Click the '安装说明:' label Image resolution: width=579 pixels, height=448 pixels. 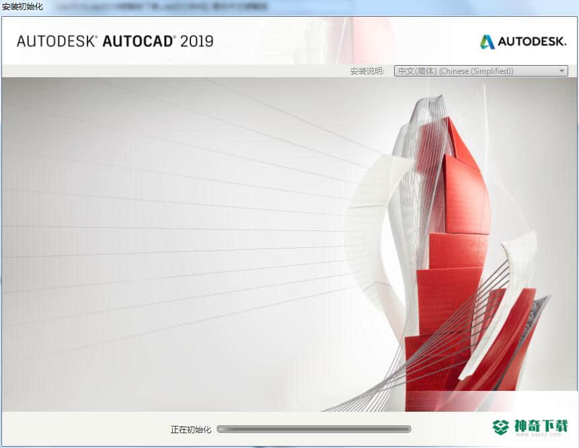[x=367, y=71]
